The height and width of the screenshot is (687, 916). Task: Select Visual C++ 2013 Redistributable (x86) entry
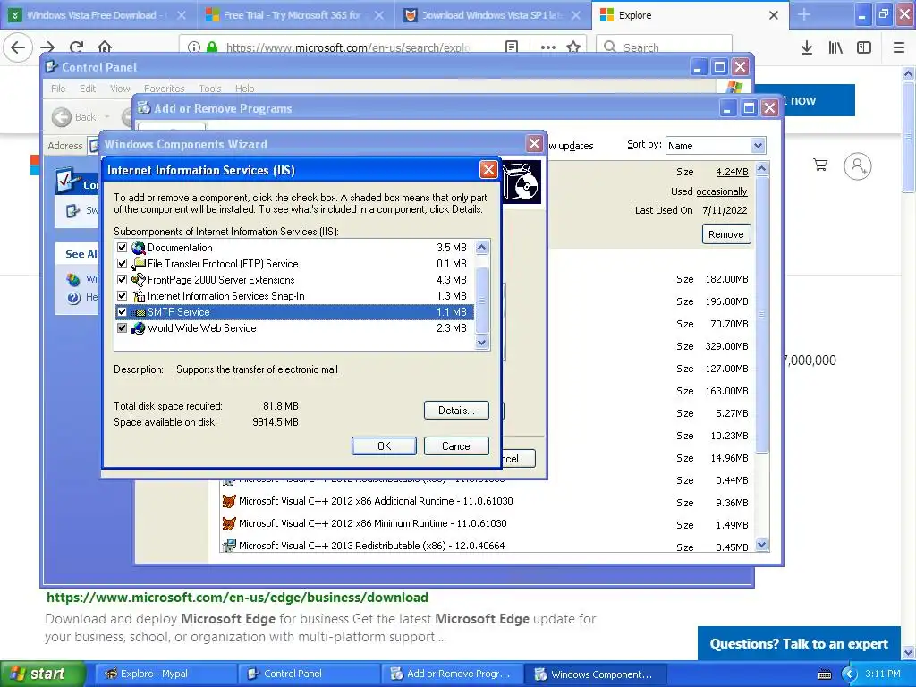pyautogui.click(x=371, y=546)
